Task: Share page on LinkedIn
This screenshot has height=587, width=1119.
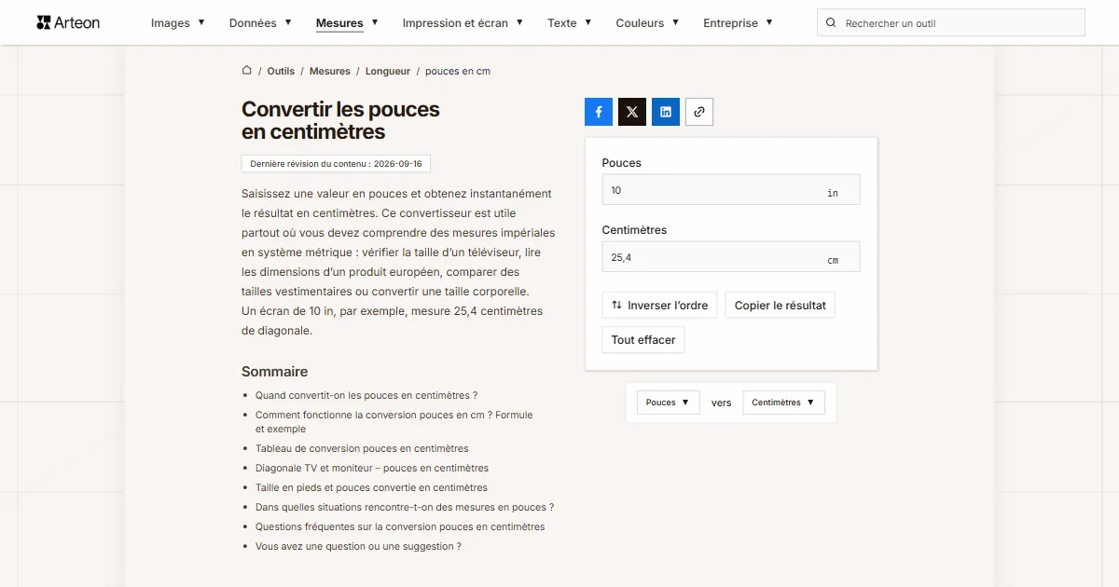Action: click(x=666, y=112)
